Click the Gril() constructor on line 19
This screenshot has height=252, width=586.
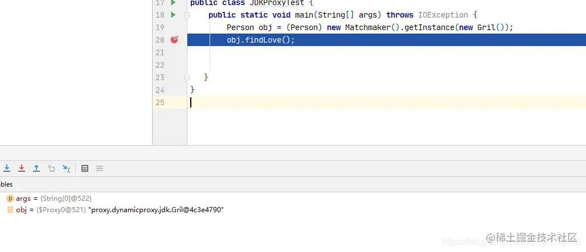491,28
